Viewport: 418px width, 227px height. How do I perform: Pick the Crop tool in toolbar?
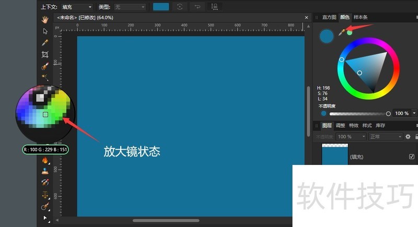[45, 54]
